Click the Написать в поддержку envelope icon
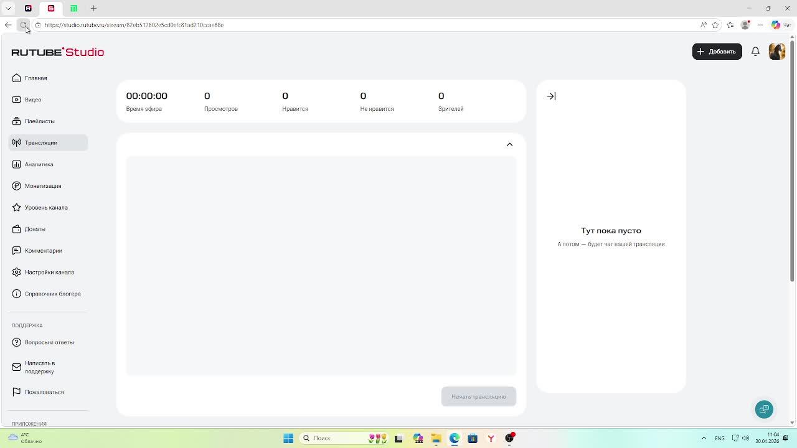 pos(17,367)
